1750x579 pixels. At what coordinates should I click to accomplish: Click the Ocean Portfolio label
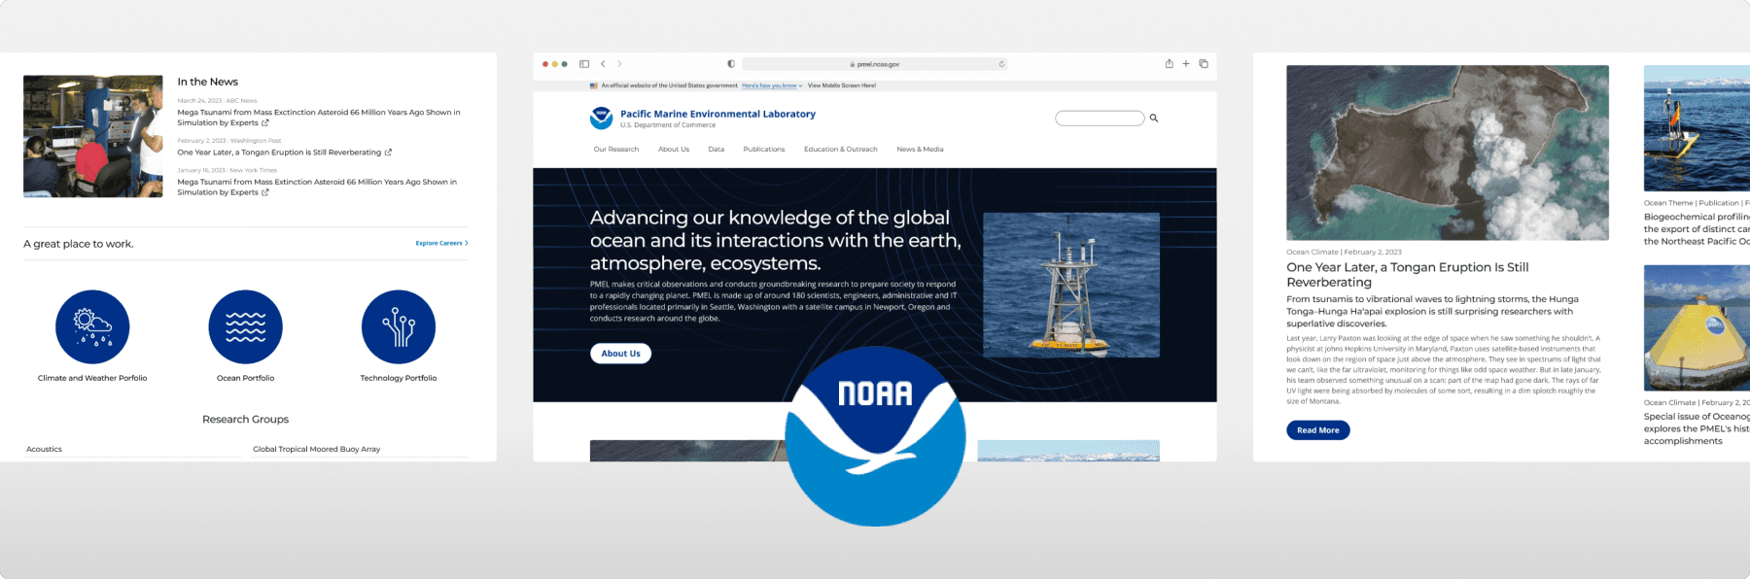point(246,378)
